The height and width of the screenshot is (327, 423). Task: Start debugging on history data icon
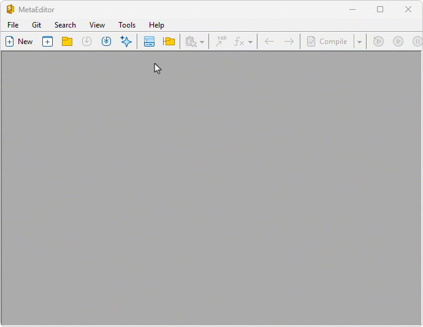378,41
